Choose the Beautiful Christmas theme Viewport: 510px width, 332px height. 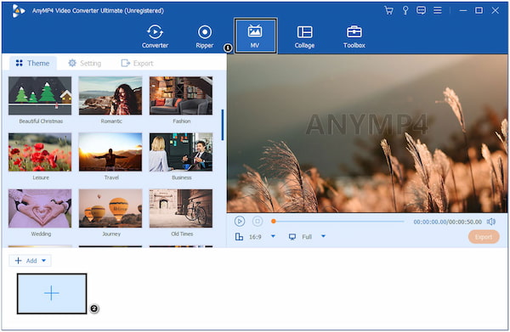pos(40,95)
